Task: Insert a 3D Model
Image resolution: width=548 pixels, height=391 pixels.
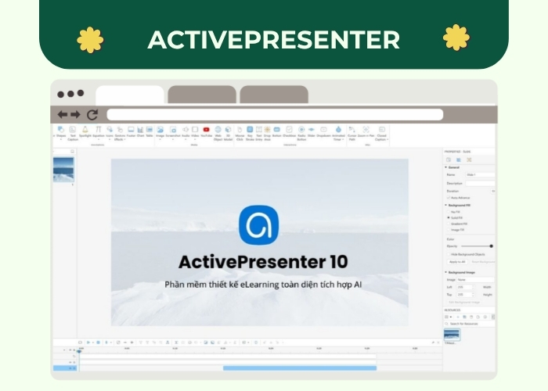Action: tap(228, 134)
